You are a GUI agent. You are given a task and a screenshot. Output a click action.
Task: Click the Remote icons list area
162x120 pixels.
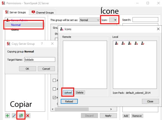[85, 65]
